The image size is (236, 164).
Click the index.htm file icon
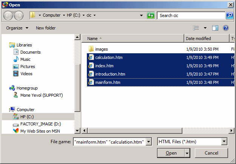coord(91,66)
